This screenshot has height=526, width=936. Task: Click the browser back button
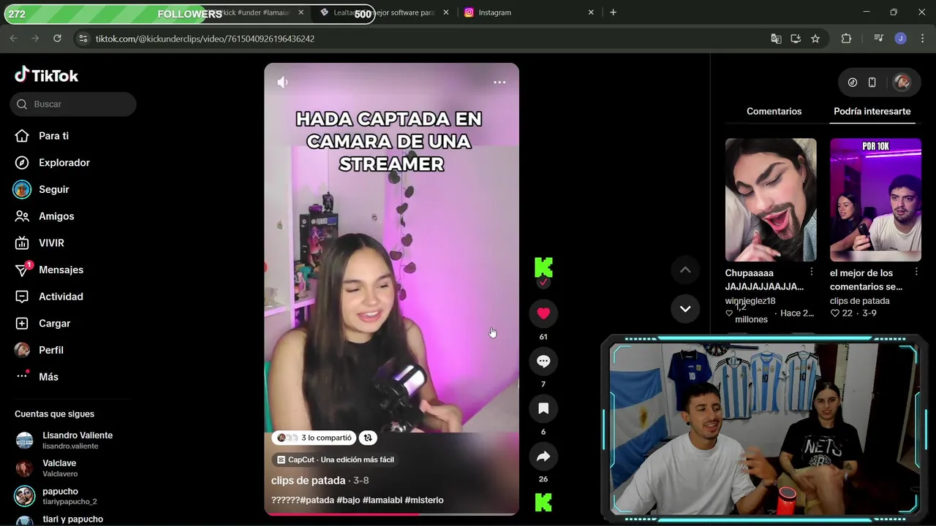(13, 39)
